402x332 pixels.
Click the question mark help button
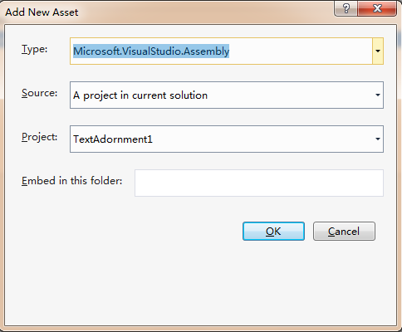346,8
